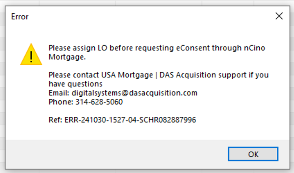Click the OK button
The image size is (294, 173).
click(253, 154)
